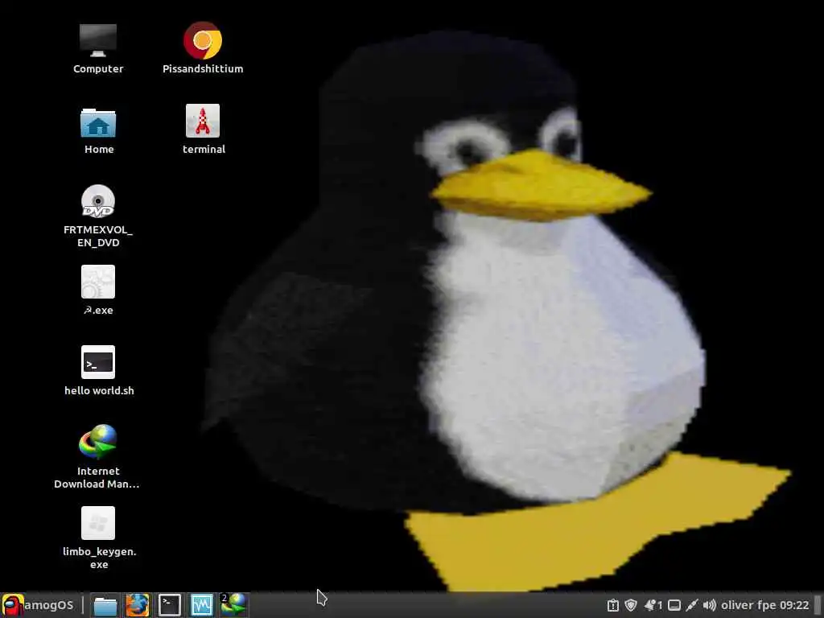This screenshot has width=824, height=618.
Task: Select the ☭.exe file icon
Action: (x=98, y=282)
